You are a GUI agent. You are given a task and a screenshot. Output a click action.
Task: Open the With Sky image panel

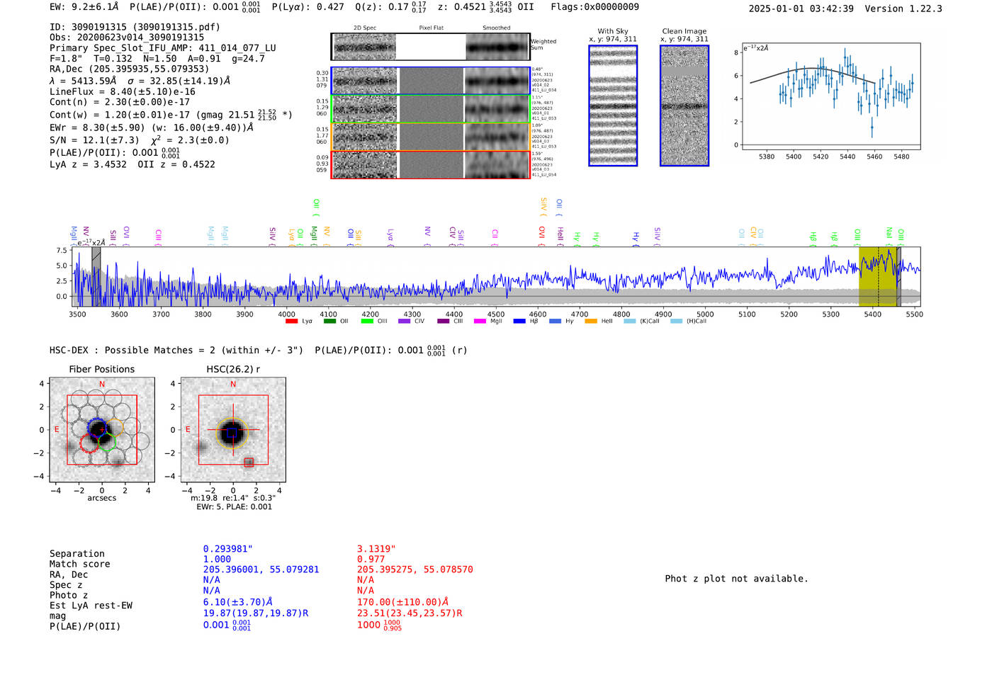click(613, 106)
